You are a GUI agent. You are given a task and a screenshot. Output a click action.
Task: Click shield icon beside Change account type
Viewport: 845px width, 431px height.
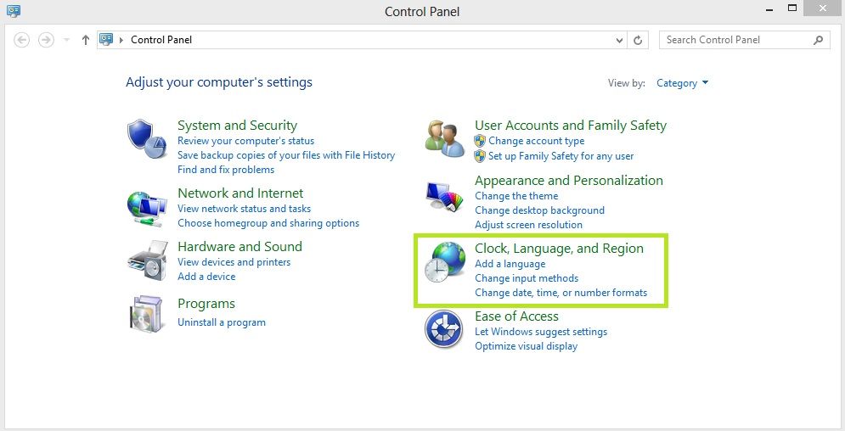[480, 141]
